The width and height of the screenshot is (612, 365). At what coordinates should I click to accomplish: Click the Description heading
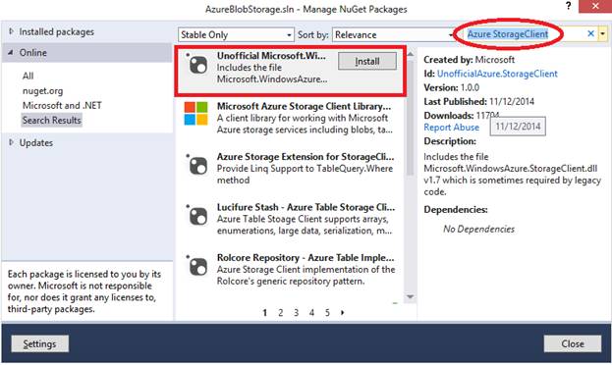(x=450, y=141)
